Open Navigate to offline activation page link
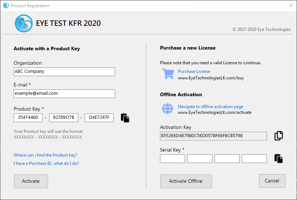 click(x=211, y=107)
